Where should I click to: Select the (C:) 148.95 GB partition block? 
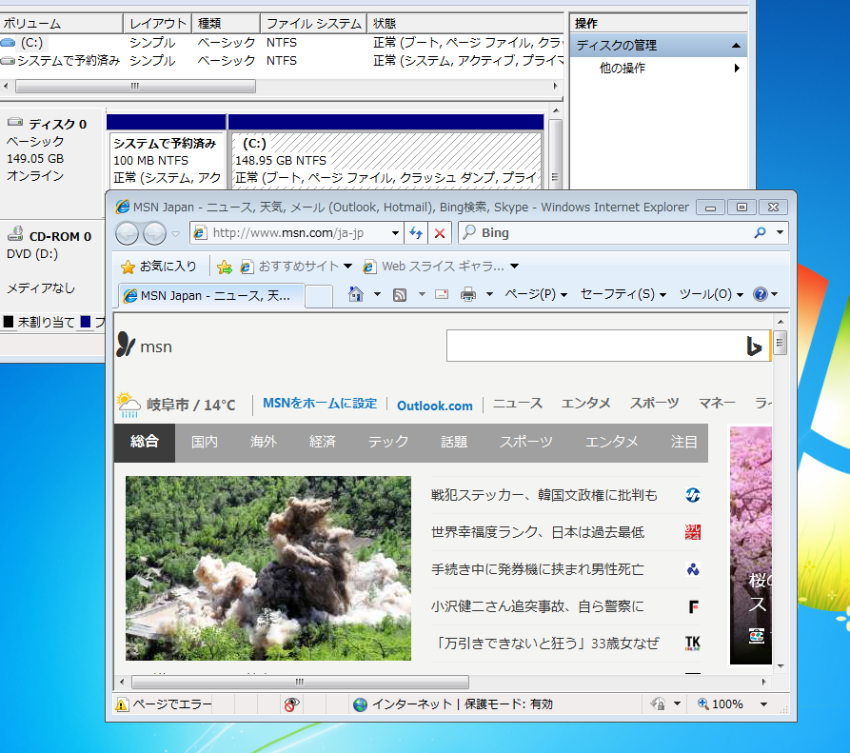point(386,160)
